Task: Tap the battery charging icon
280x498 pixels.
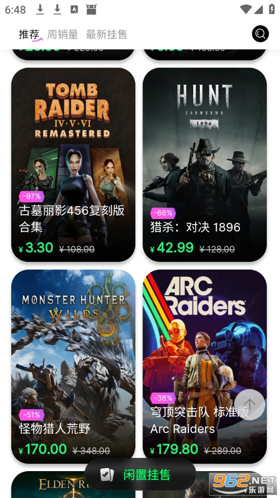Action: pyautogui.click(x=272, y=9)
